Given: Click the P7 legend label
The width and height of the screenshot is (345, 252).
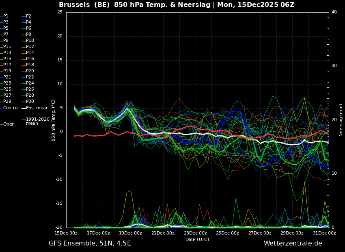Looking at the screenshot, I should pyautogui.click(x=6, y=35).
